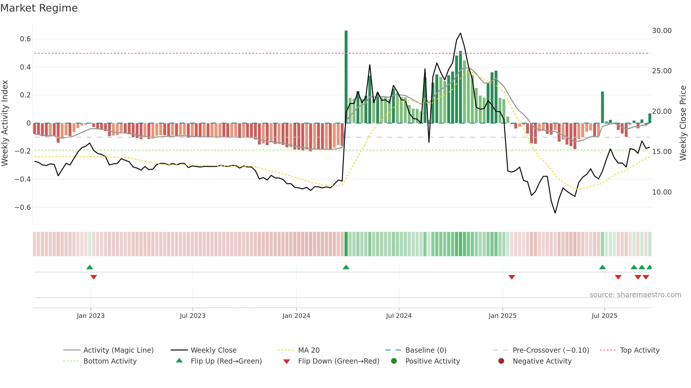This screenshot has width=691, height=388.
Task: Click the Jul 2023 x-axis label
Action: tap(193, 316)
